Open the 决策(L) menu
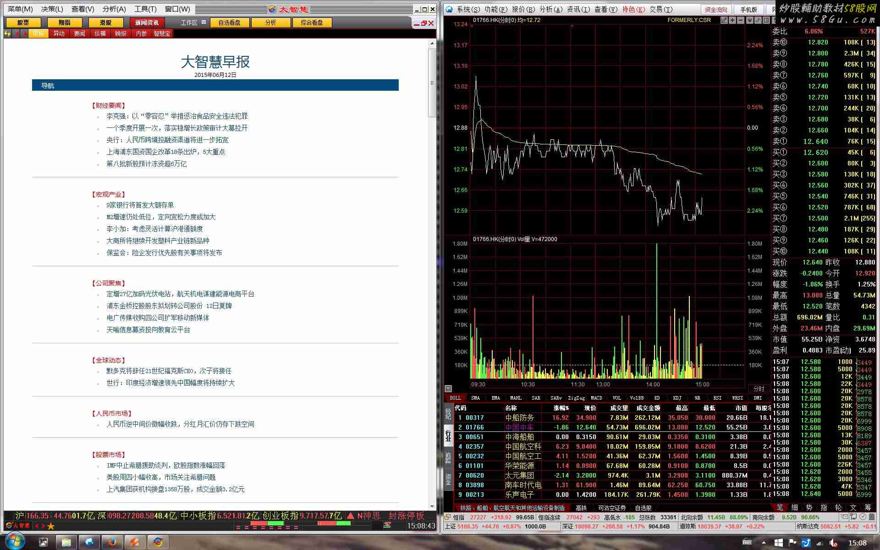This screenshot has height=550, width=880. click(52, 9)
